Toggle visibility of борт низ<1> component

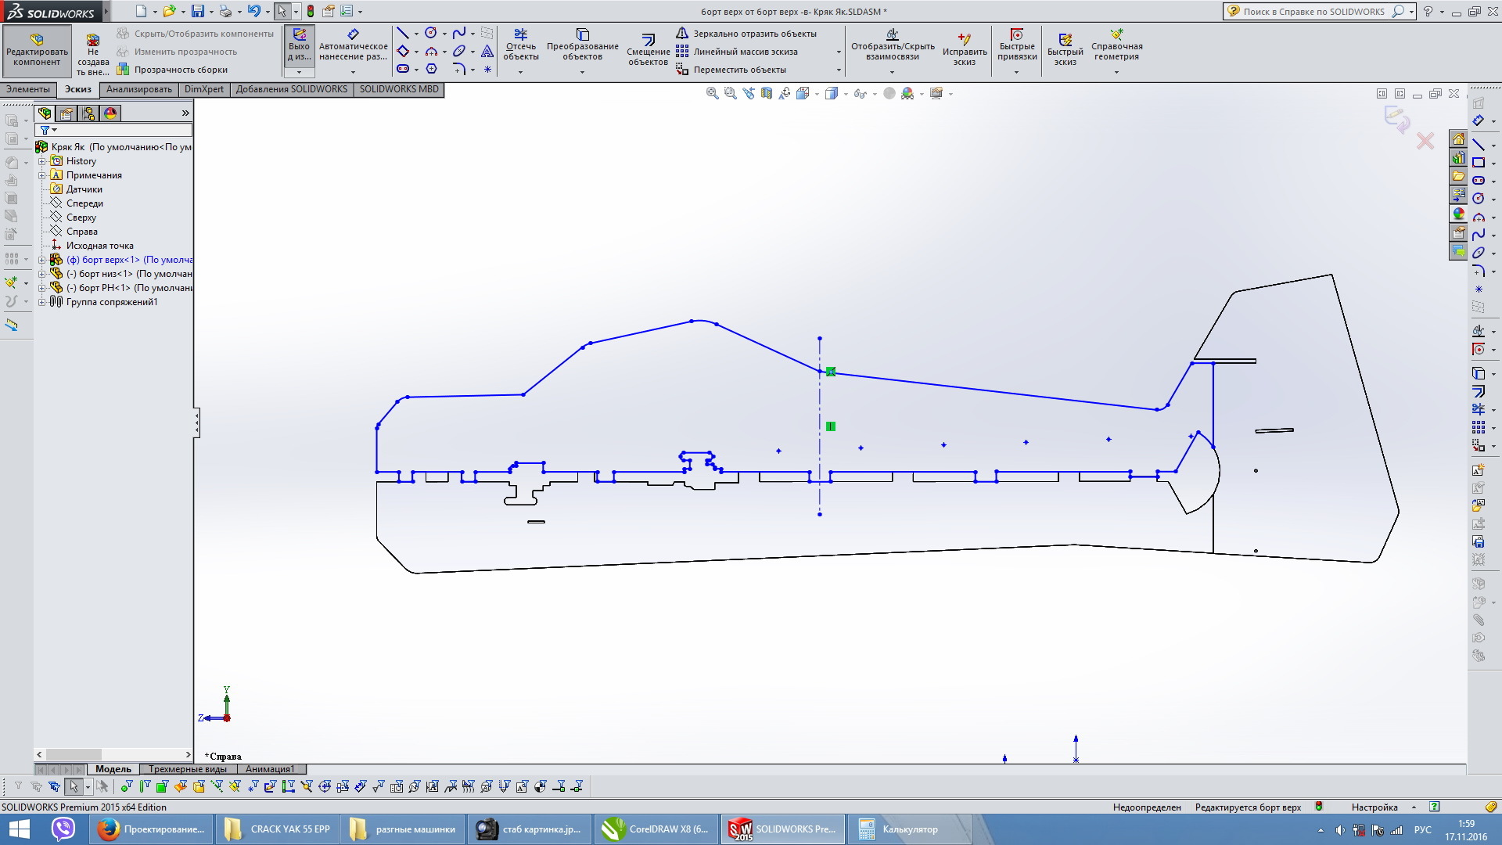[x=113, y=273]
